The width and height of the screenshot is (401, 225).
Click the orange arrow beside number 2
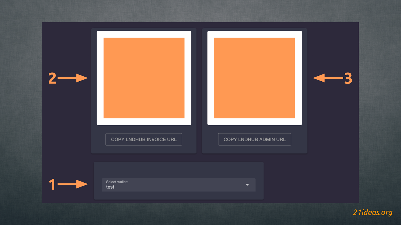[x=73, y=78]
